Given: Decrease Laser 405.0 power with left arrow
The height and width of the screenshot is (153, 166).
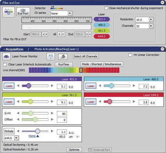Looking at the screenshot, I should 18,86.
